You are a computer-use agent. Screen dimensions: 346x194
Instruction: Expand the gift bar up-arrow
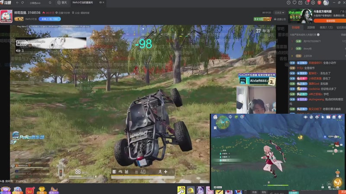(246, 192)
